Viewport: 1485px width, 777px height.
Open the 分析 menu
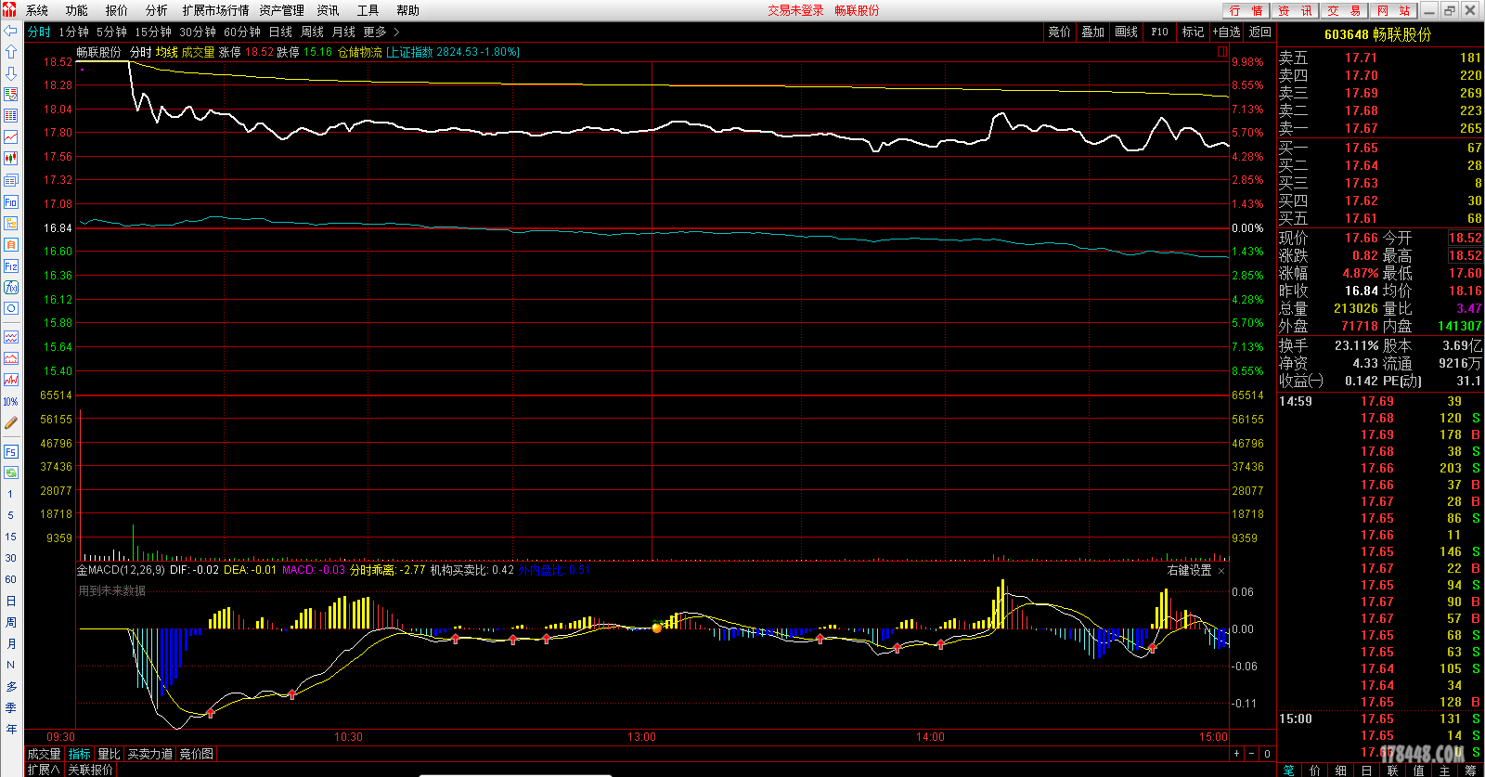click(157, 10)
